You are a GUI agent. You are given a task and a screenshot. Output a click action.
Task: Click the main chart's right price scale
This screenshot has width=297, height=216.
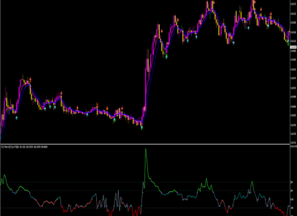tap(293, 72)
